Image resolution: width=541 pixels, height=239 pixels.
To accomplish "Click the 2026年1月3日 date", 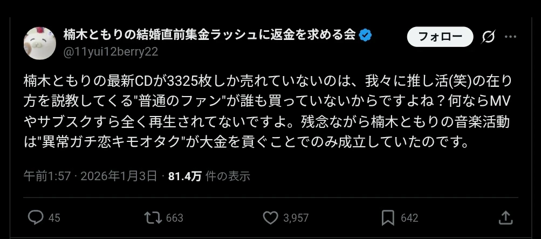I will point(119,176).
